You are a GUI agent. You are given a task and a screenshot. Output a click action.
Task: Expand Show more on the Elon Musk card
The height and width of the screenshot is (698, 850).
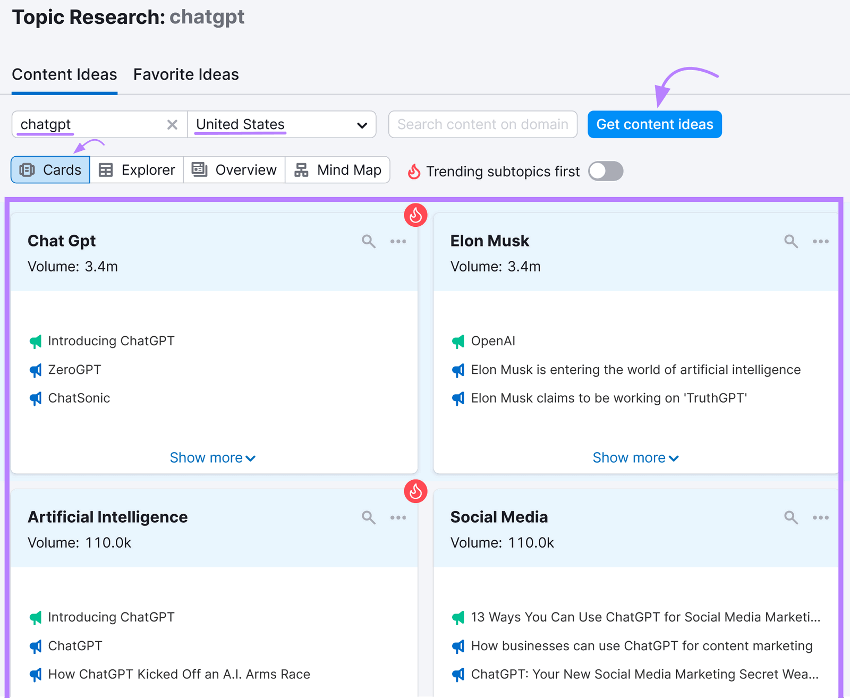point(635,457)
